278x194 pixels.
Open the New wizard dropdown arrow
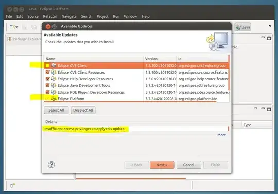(x=17, y=27)
